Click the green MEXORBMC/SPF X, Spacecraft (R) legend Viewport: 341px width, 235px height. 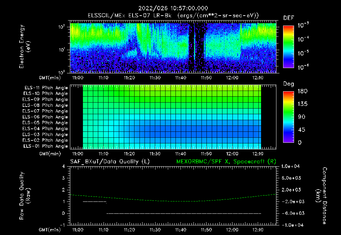[226, 162]
